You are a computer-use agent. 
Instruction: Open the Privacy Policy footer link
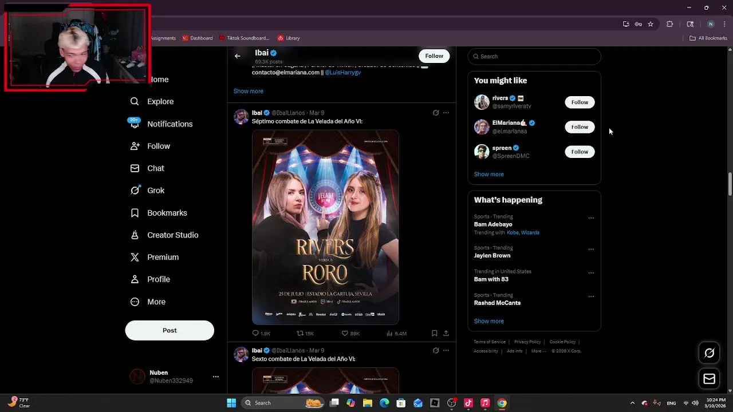(527, 342)
